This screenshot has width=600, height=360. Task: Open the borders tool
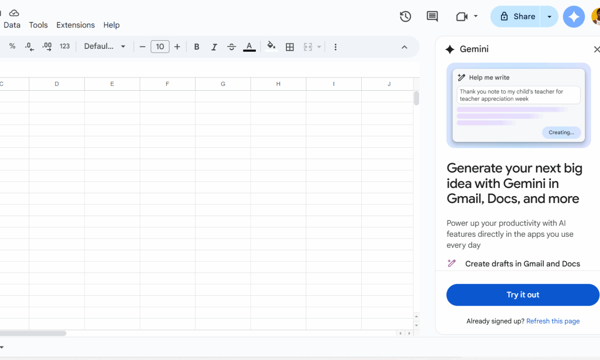point(290,46)
